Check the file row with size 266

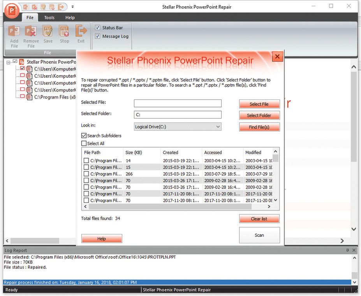tap(86, 174)
